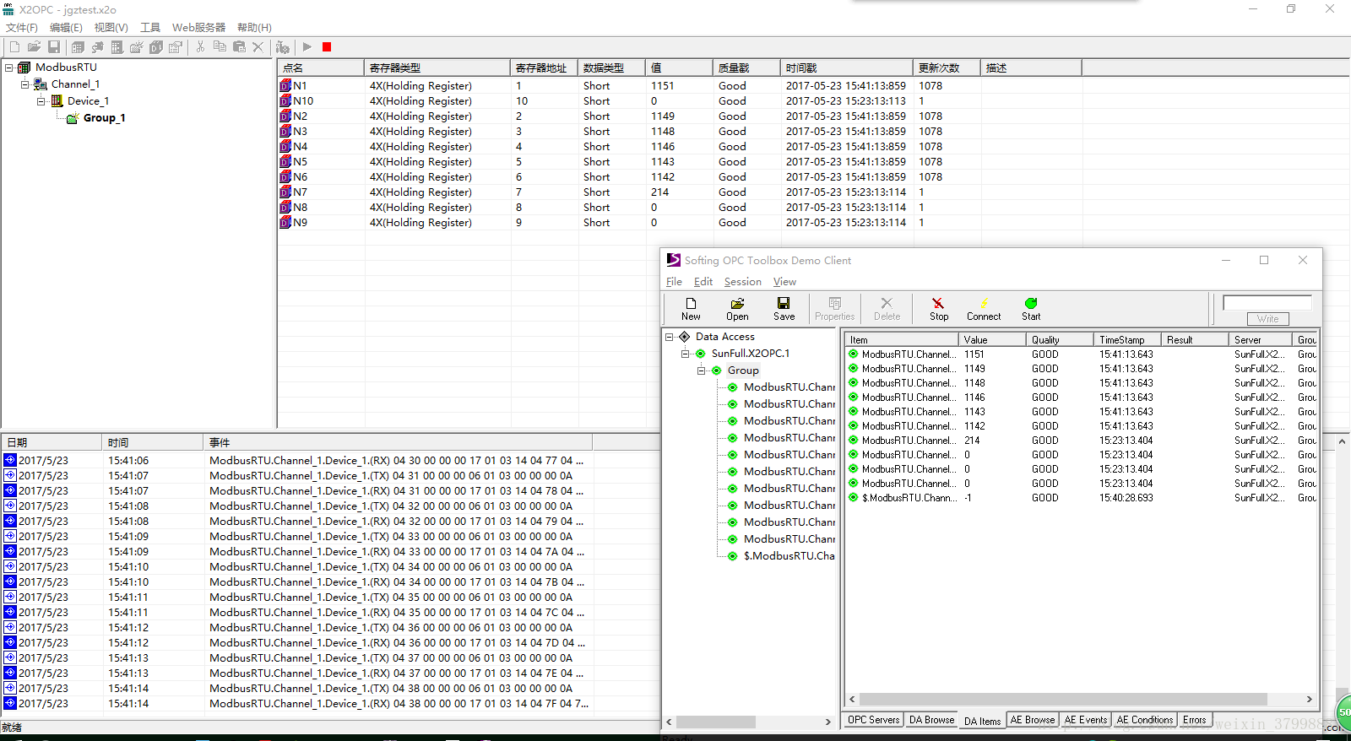Click the Cut scissors icon in X2OPC toolbar
This screenshot has width=1351, height=741.
coord(200,47)
